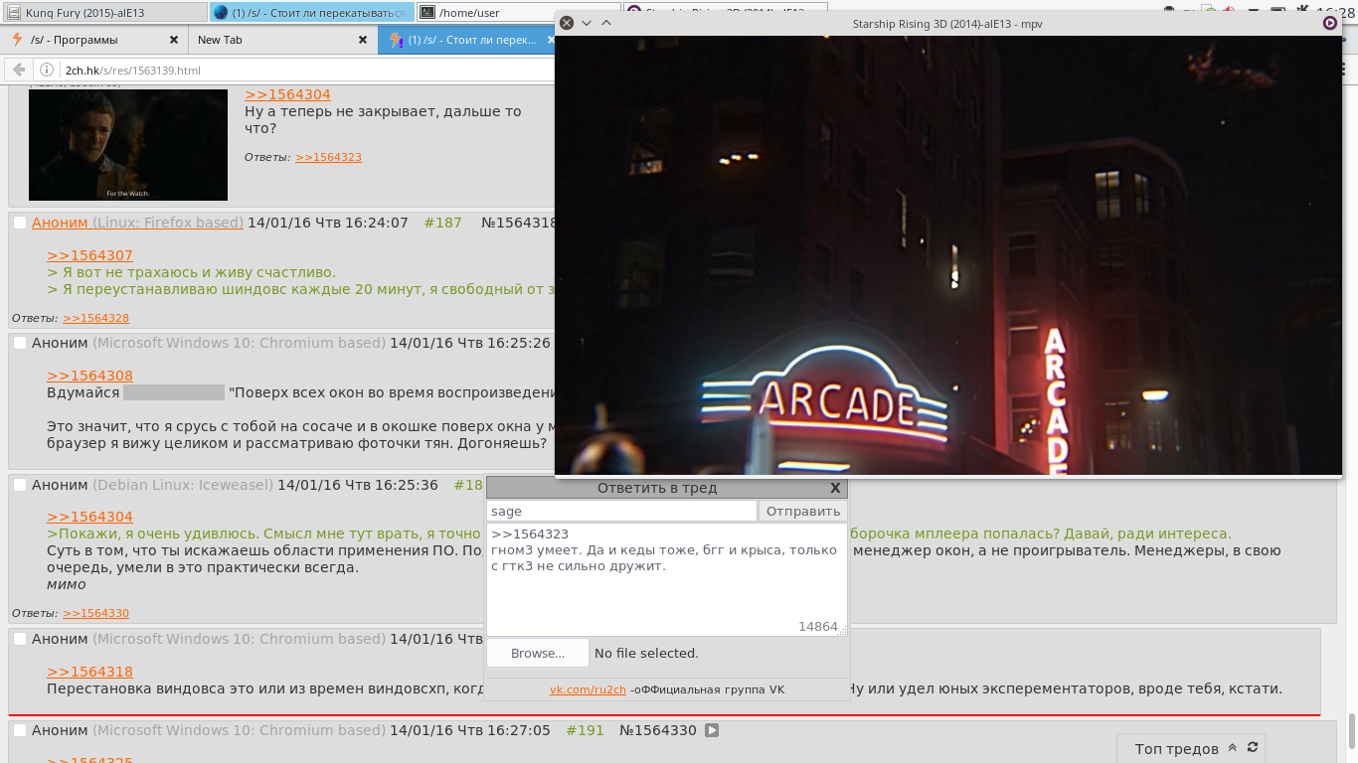
Task: Click post number #191
Action: [x=585, y=730]
